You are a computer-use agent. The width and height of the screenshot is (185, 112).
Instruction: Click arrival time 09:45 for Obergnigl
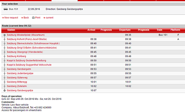tap(93, 52)
